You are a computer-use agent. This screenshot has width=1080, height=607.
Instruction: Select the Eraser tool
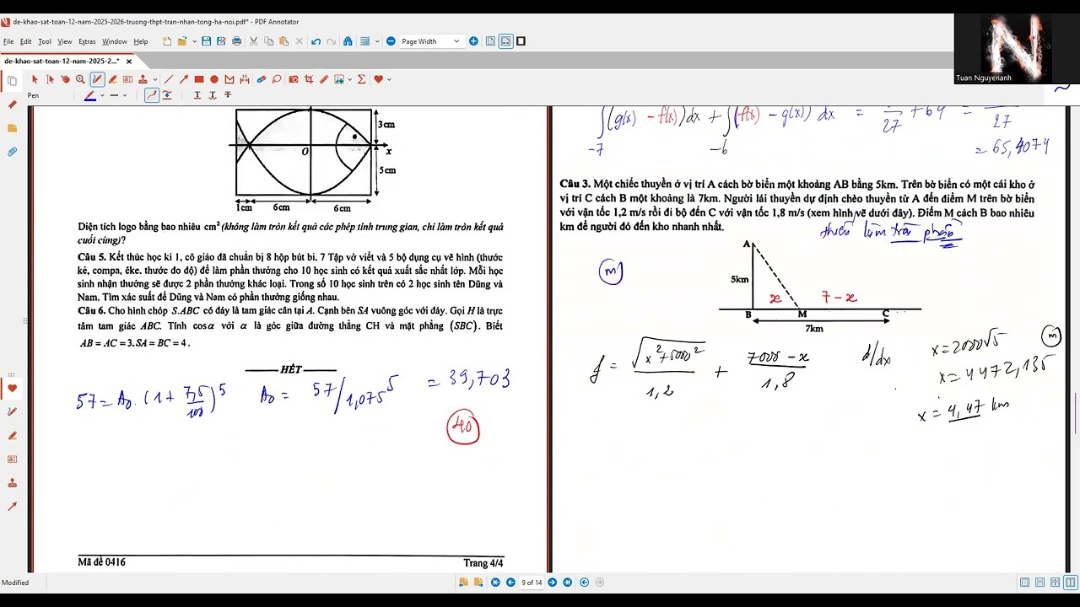[x=262, y=79]
